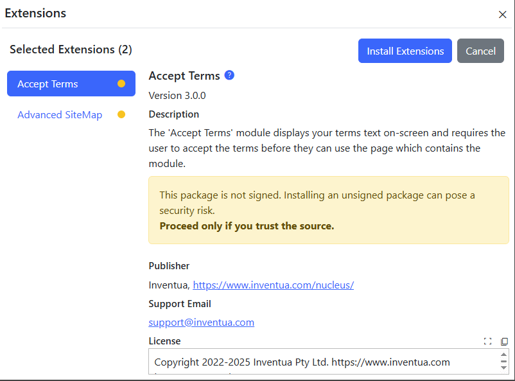Click inside the License text box
515x381 pixels.
(x=321, y=362)
